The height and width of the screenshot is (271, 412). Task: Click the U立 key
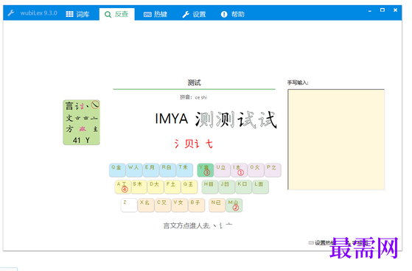[x=223, y=169]
